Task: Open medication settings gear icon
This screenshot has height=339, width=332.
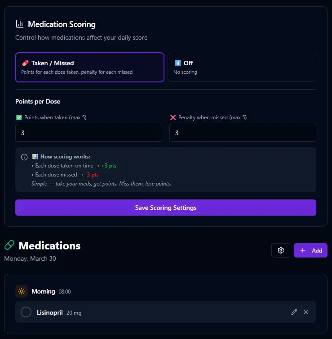Action: pyautogui.click(x=281, y=250)
